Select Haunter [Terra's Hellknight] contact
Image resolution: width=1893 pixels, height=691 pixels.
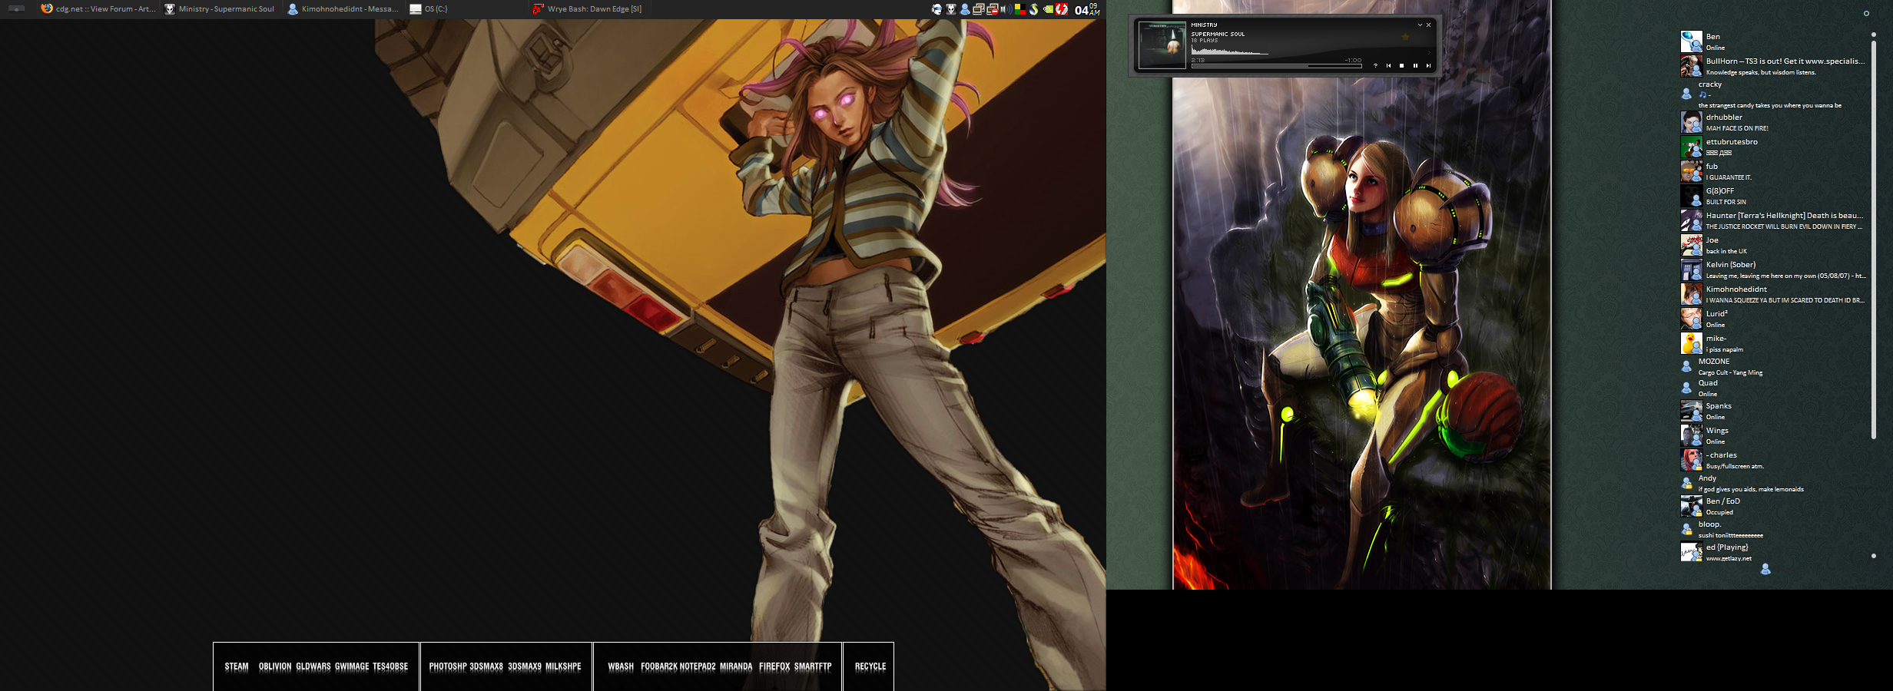coord(1773,220)
